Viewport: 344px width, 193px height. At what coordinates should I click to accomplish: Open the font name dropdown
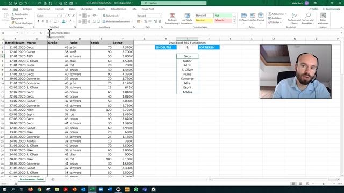tap(58, 16)
